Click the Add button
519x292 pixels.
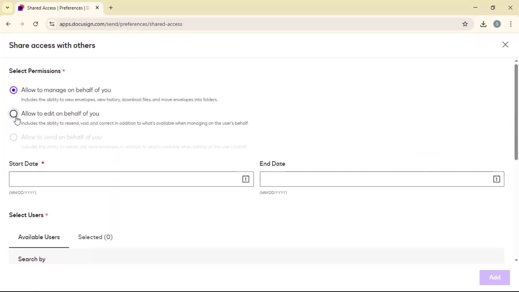point(495,277)
